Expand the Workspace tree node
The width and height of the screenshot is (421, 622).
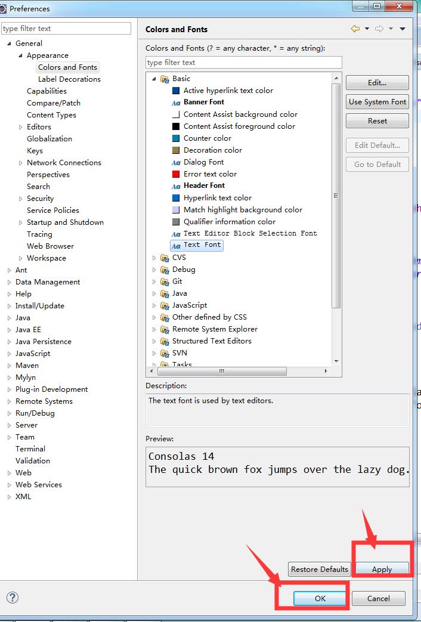point(21,258)
